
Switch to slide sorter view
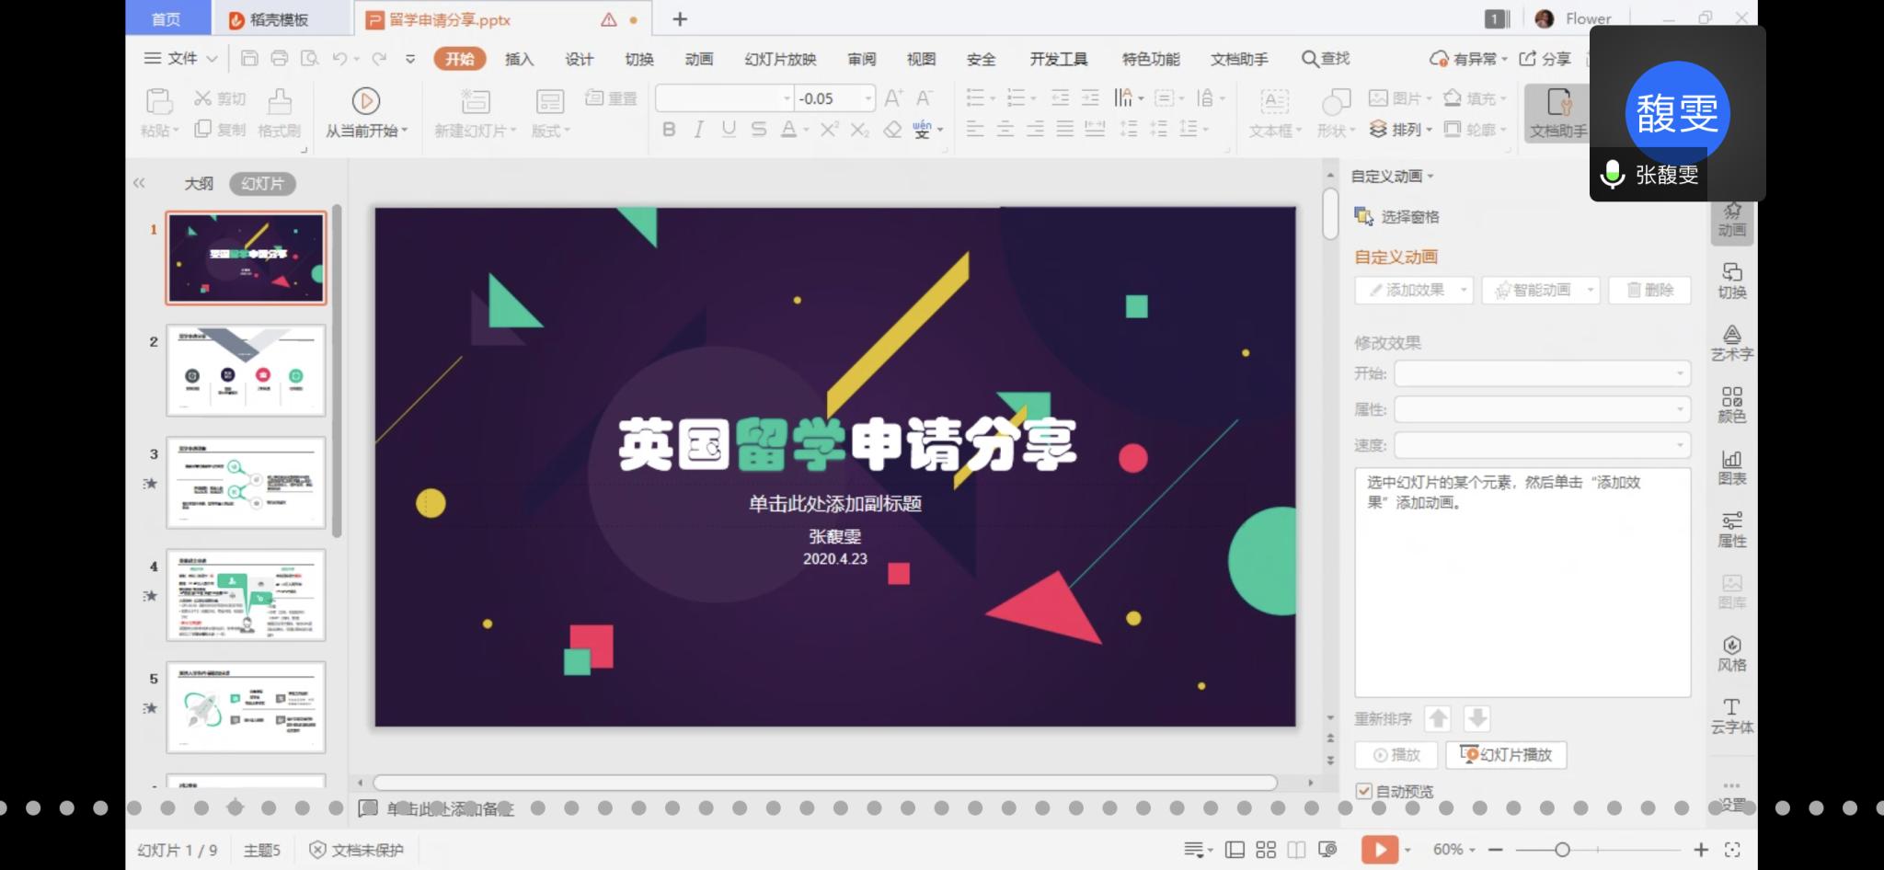[1266, 850]
